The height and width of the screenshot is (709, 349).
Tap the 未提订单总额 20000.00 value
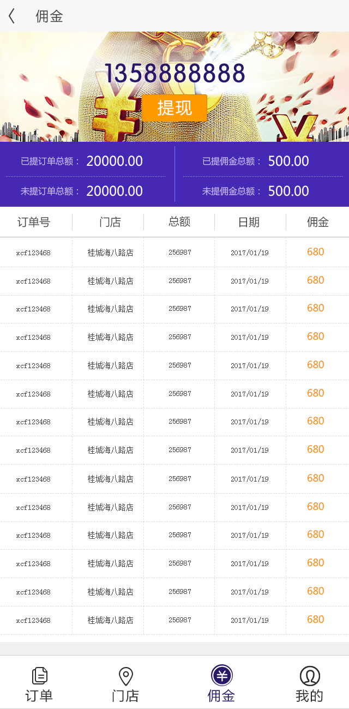point(115,191)
